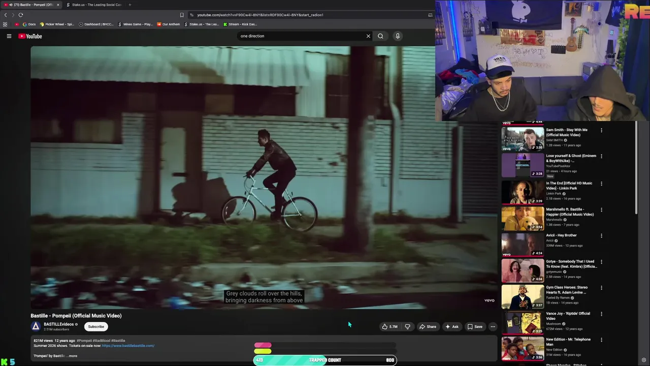This screenshot has width=650, height=366.
Task: Open the red YouTube bookmark icon
Action: tap(17, 24)
